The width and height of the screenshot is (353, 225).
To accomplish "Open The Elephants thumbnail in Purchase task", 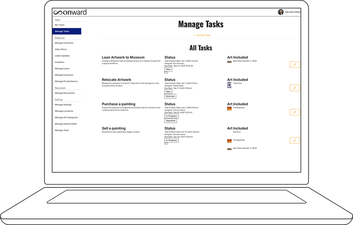I will coord(229,108).
